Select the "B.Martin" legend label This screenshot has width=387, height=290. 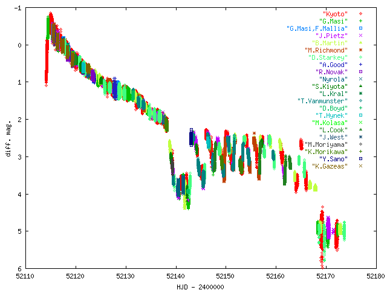click(x=330, y=43)
